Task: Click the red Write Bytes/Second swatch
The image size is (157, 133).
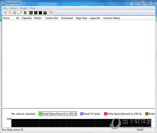Action: 105,114
